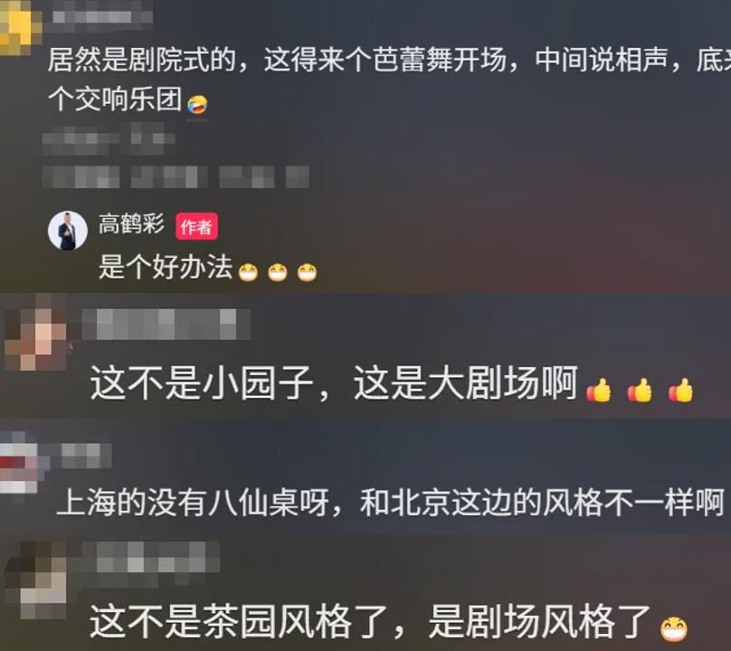The height and width of the screenshot is (651, 731).
Task: Click the last grinning emoji in 高鹤彩's reply
Action: click(308, 272)
